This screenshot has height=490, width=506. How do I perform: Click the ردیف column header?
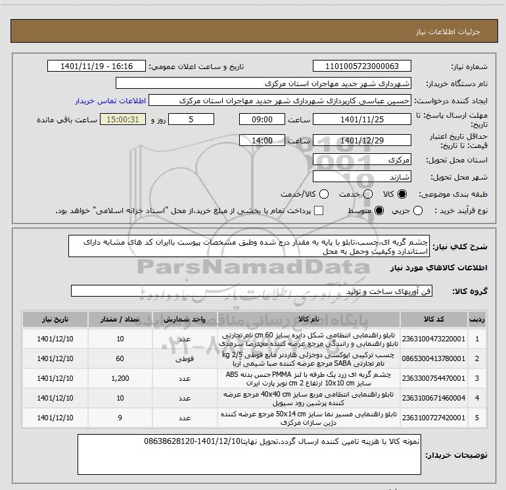tap(477, 320)
